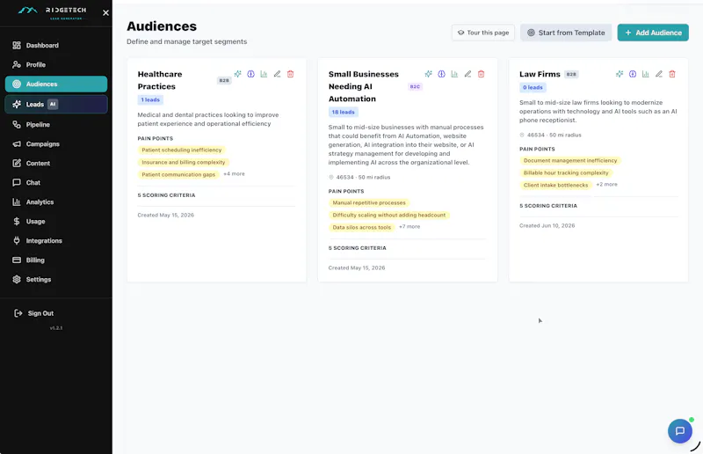The image size is (703, 454).
Task: Edit Law Firms audience via pencil icon
Action: pyautogui.click(x=658, y=74)
